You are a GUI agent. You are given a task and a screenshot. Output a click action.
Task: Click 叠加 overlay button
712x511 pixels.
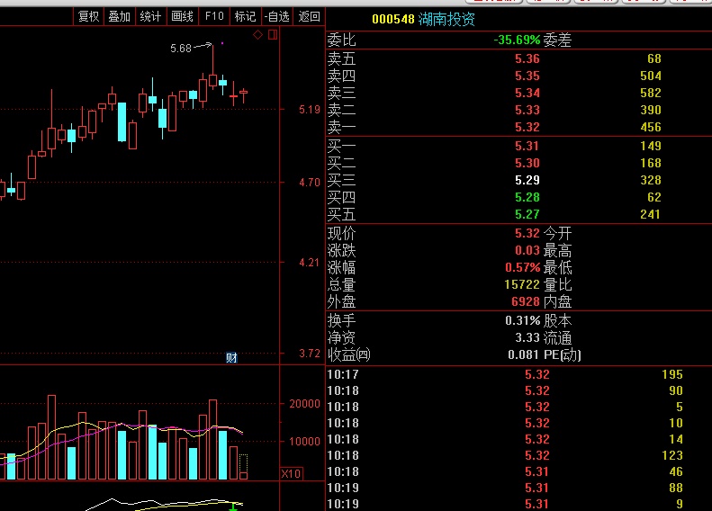click(119, 16)
